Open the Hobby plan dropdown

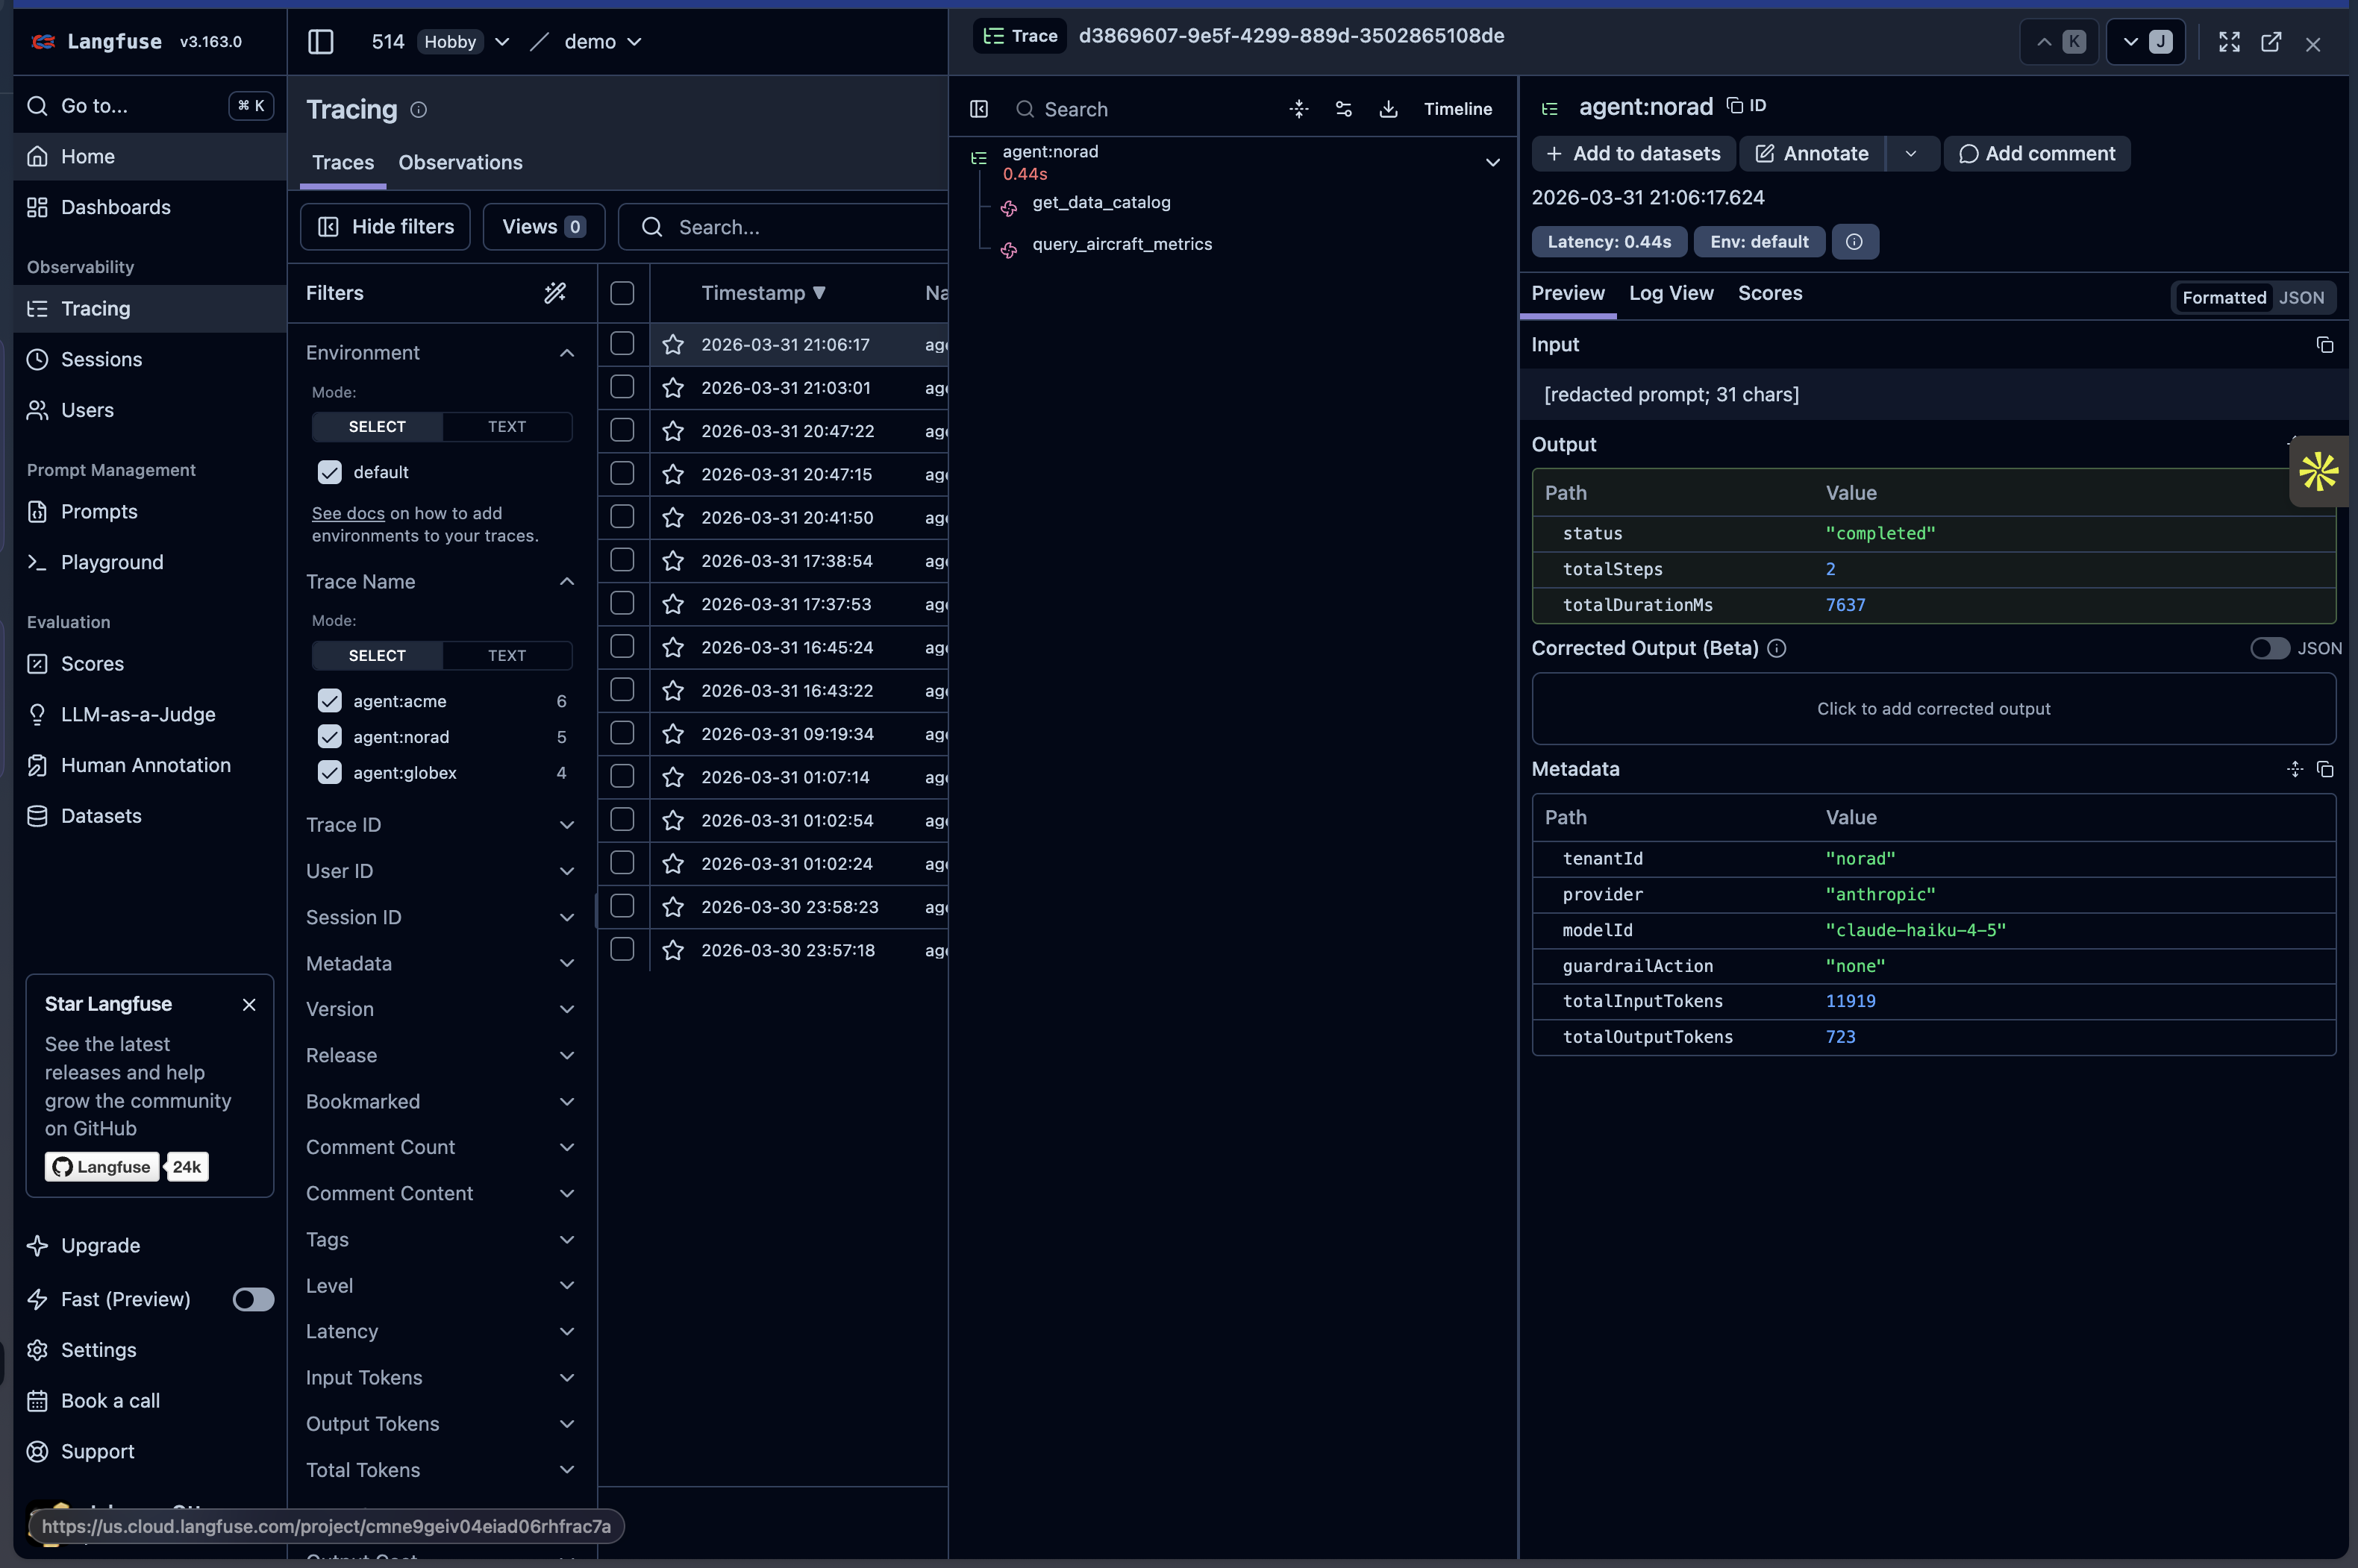[503, 42]
